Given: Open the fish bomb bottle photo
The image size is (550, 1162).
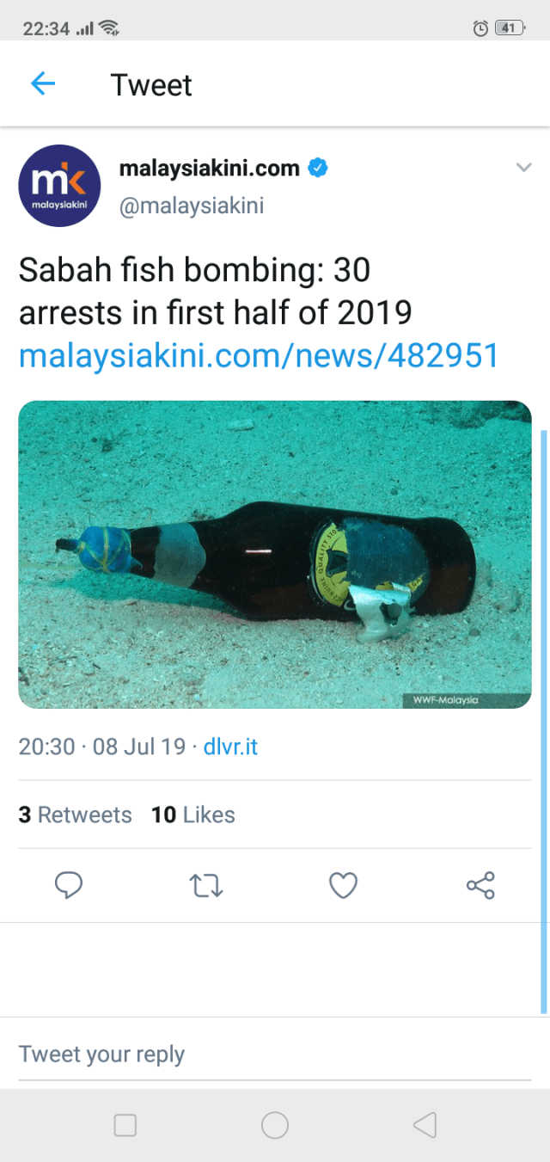Looking at the screenshot, I should pos(275,555).
